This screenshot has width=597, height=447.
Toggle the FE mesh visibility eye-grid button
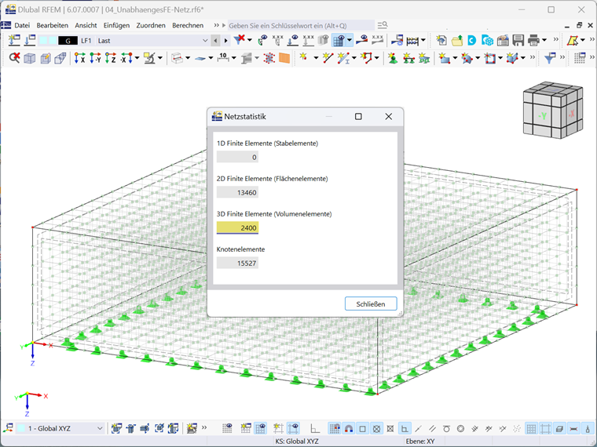click(x=339, y=40)
